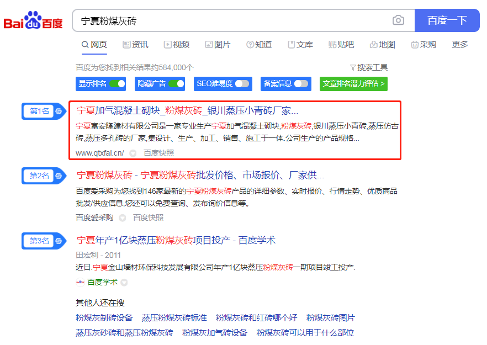Turn on the 备案信息 switch

click(x=301, y=84)
